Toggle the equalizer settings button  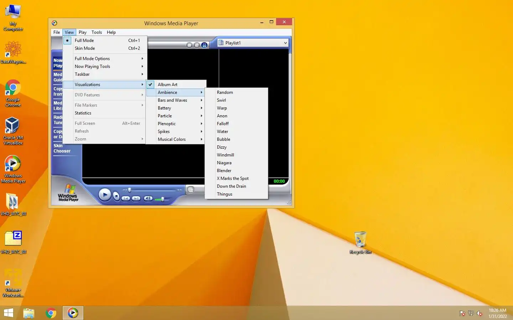click(197, 45)
